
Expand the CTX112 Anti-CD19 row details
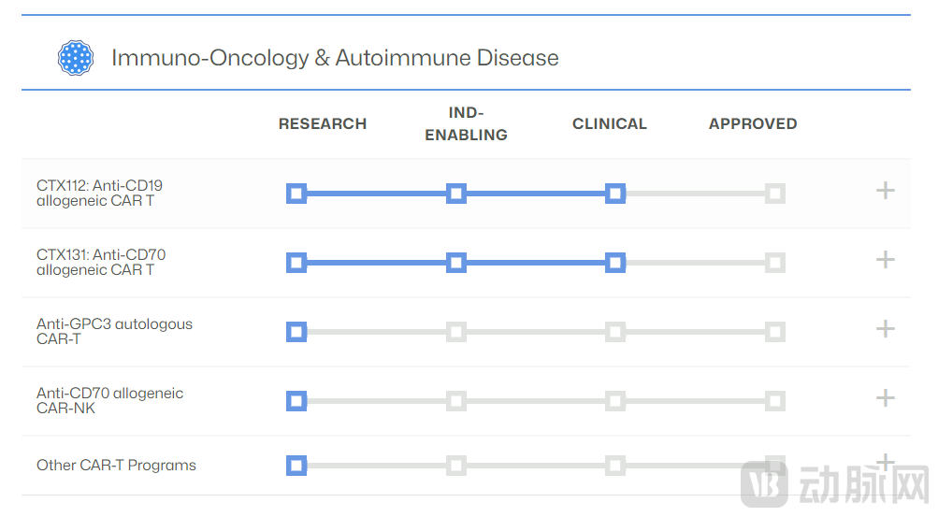click(x=885, y=191)
